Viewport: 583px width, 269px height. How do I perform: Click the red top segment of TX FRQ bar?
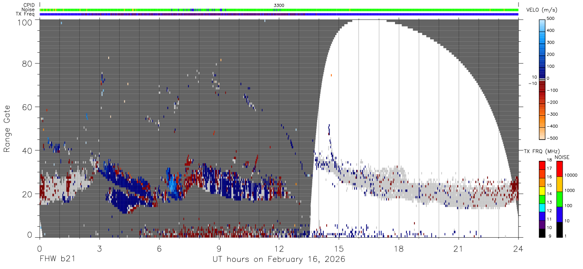(542, 165)
